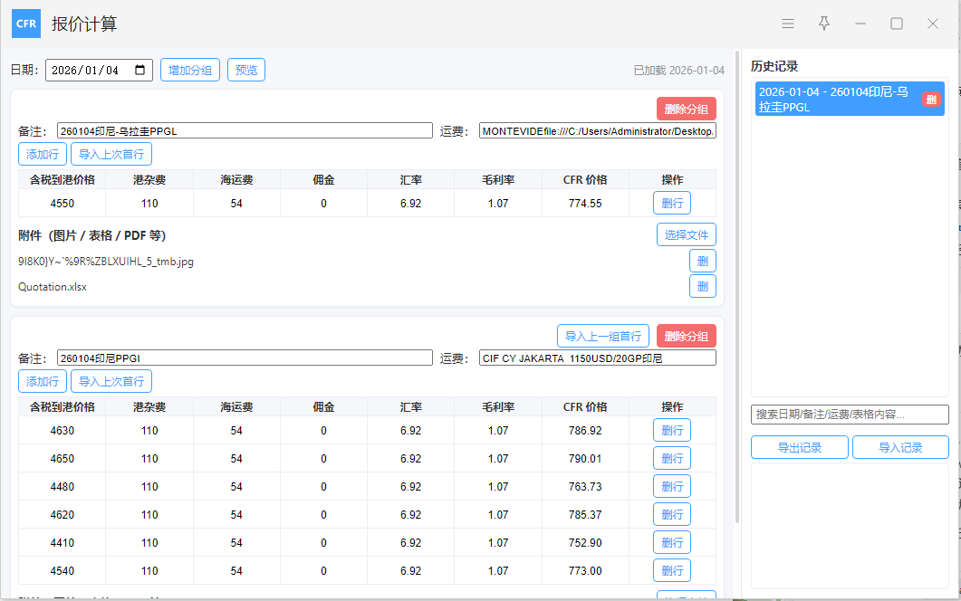The image size is (961, 601).
Task: Click 选择文件 to choose an attachment
Action: 686,235
